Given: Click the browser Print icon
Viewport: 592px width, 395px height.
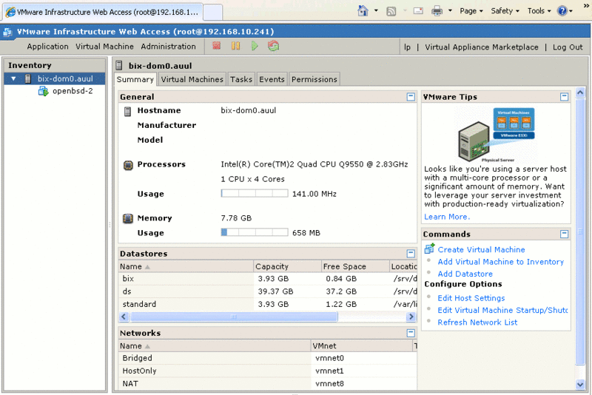Looking at the screenshot, I should tap(437, 11).
